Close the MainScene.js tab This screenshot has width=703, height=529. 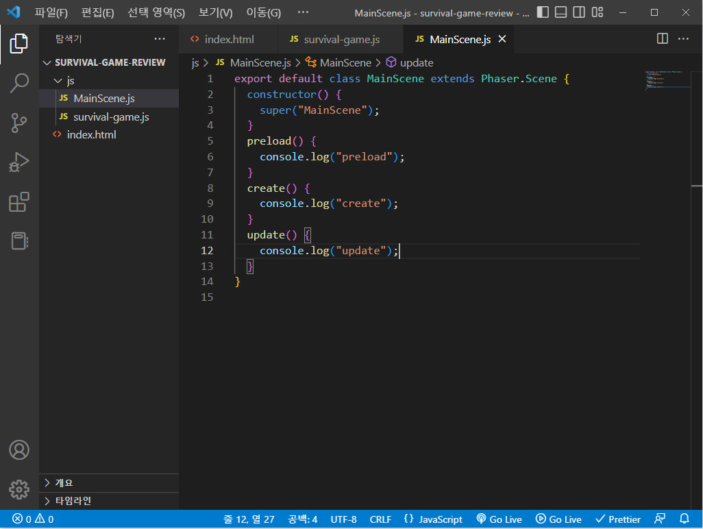502,39
